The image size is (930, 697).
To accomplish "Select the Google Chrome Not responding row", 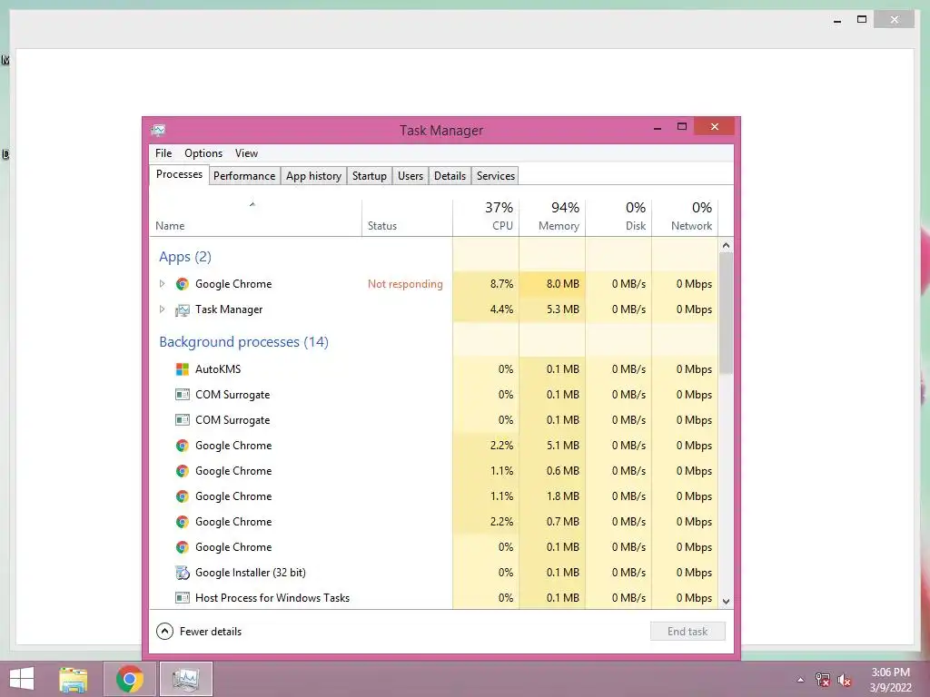I will [x=433, y=284].
